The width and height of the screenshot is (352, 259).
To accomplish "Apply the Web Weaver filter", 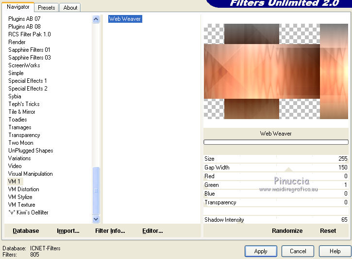I will coord(261,251).
